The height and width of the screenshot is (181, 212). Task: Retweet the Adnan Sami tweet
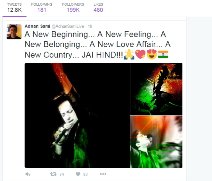53,174
